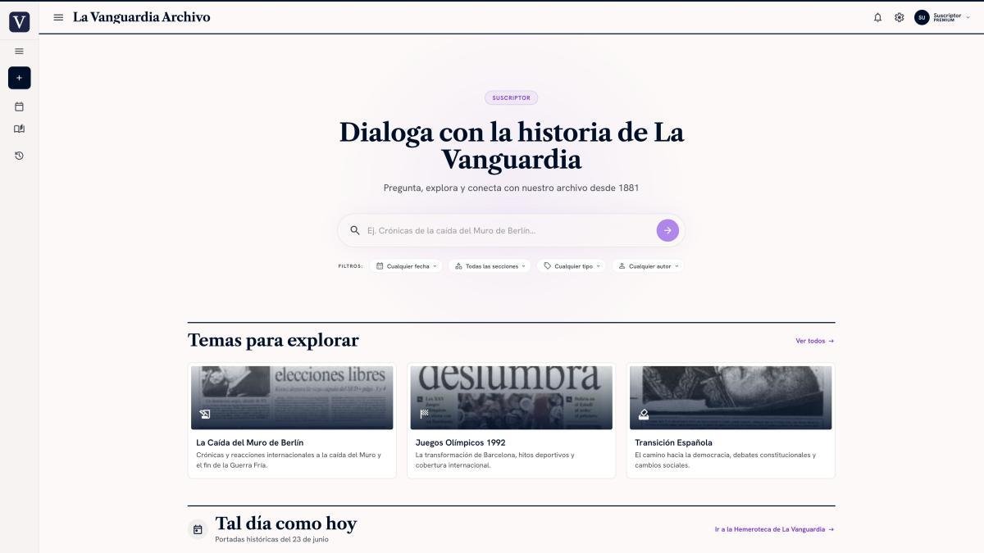
Task: Click the search magnifier icon
Action: click(x=355, y=230)
